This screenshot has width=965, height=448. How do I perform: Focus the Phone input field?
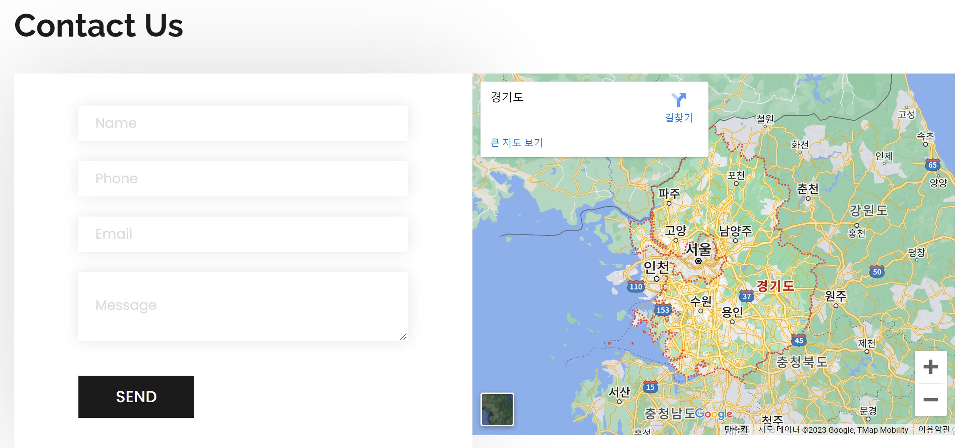(243, 178)
